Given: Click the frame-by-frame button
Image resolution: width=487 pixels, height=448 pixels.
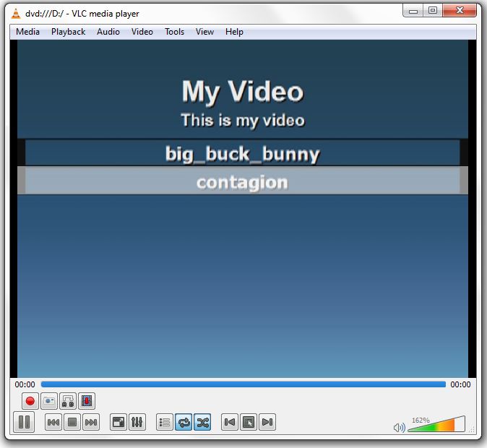Looking at the screenshot, I should coord(87,401).
